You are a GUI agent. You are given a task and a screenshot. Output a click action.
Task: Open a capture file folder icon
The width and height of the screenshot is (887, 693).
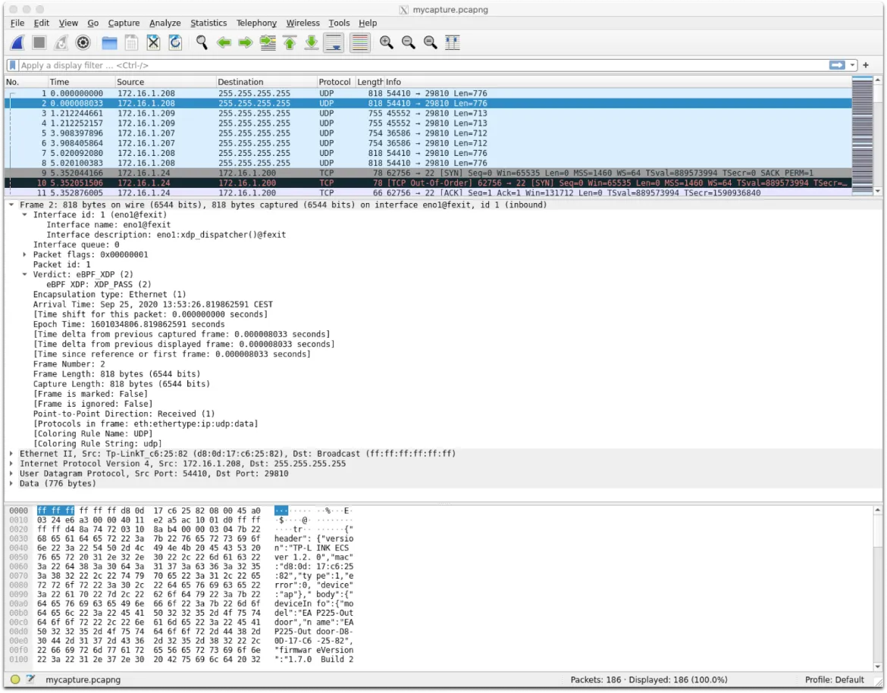coord(109,43)
